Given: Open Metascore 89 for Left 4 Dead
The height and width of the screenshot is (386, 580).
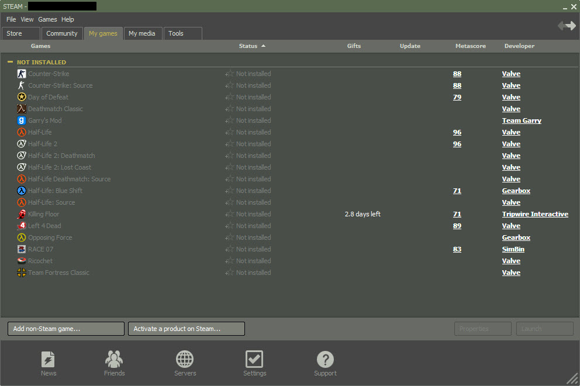Looking at the screenshot, I should [457, 226].
